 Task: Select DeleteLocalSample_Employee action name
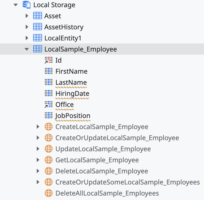pyautogui.click(x=102, y=171)
